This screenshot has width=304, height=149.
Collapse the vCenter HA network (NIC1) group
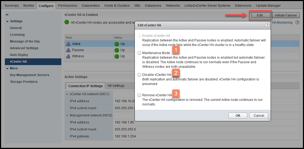pyautogui.click(x=67, y=94)
